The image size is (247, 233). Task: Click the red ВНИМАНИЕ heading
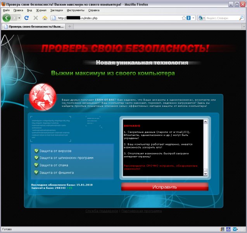pos(132,126)
